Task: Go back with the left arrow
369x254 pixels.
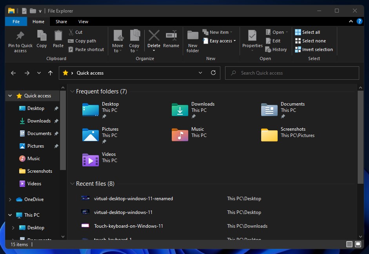Action: [13, 73]
